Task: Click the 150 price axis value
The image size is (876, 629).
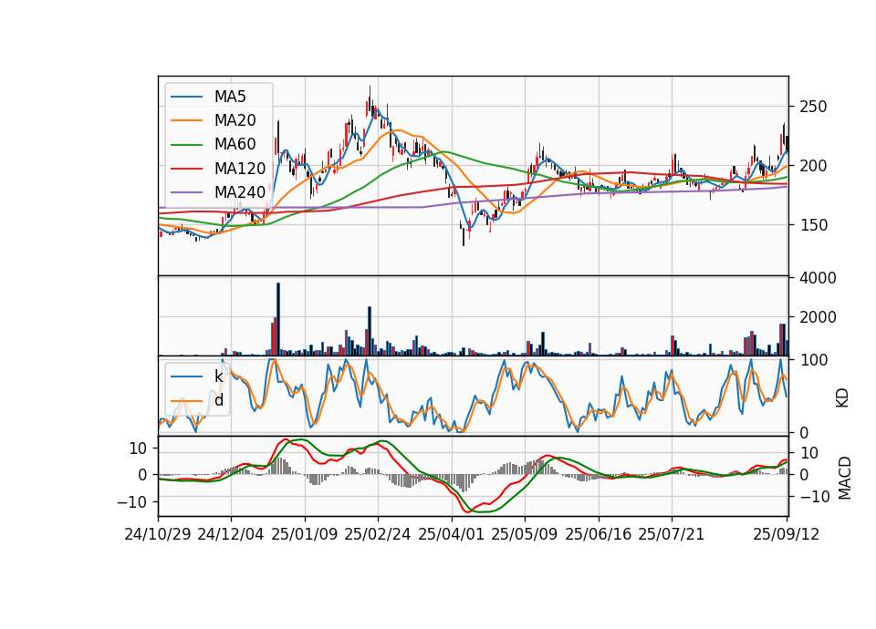Action: tap(813, 225)
